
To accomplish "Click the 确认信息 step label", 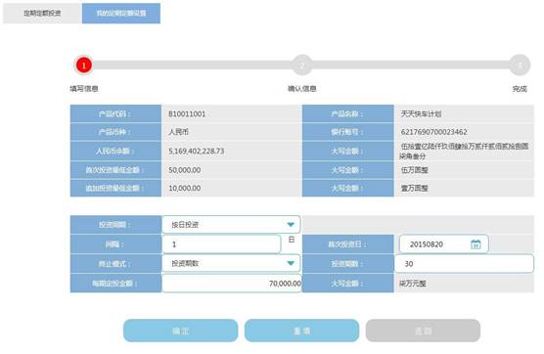I will [x=302, y=89].
